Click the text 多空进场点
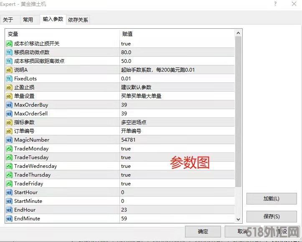Viewport: 302px width, 242px height. click(x=134, y=122)
